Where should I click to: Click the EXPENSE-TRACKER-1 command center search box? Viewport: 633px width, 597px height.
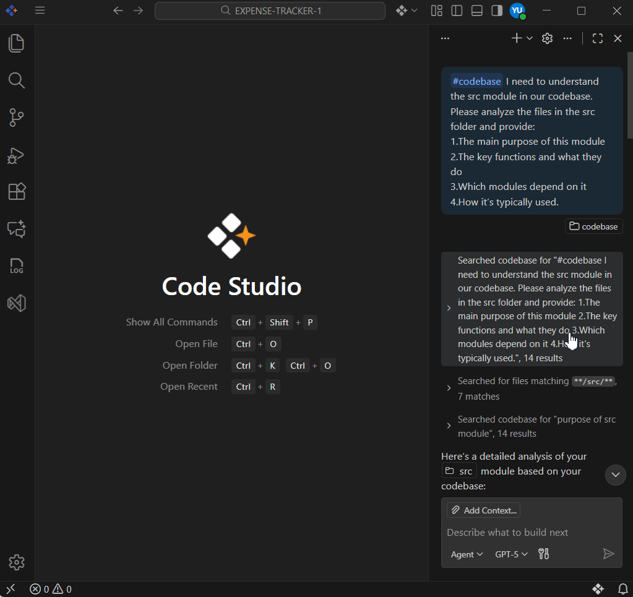pos(270,11)
